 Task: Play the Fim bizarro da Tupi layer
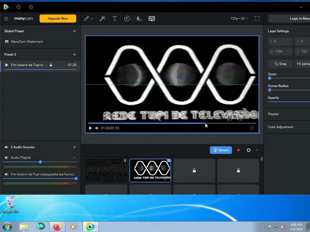6,65
